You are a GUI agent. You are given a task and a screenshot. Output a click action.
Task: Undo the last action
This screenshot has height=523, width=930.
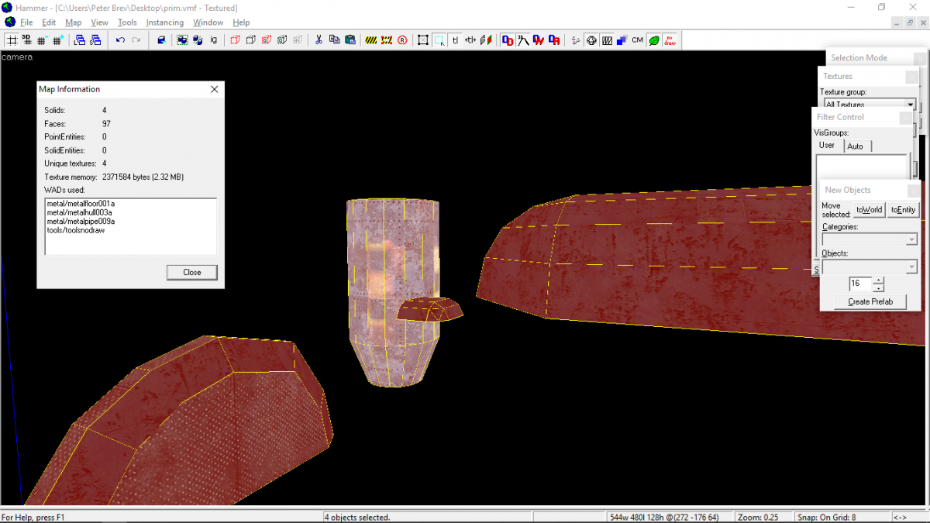tap(120, 40)
